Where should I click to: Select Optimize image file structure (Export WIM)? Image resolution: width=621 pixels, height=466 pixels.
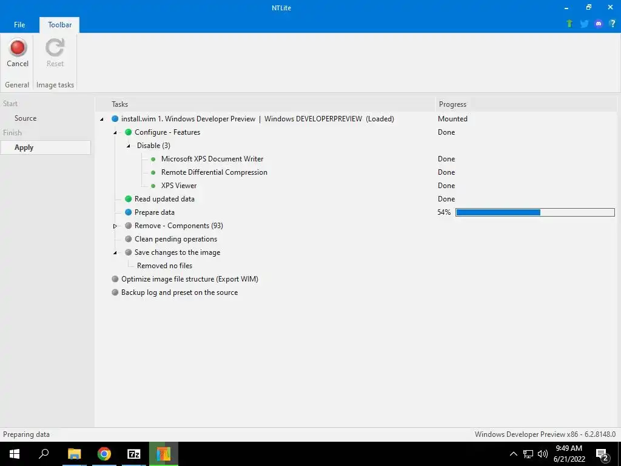pos(190,279)
